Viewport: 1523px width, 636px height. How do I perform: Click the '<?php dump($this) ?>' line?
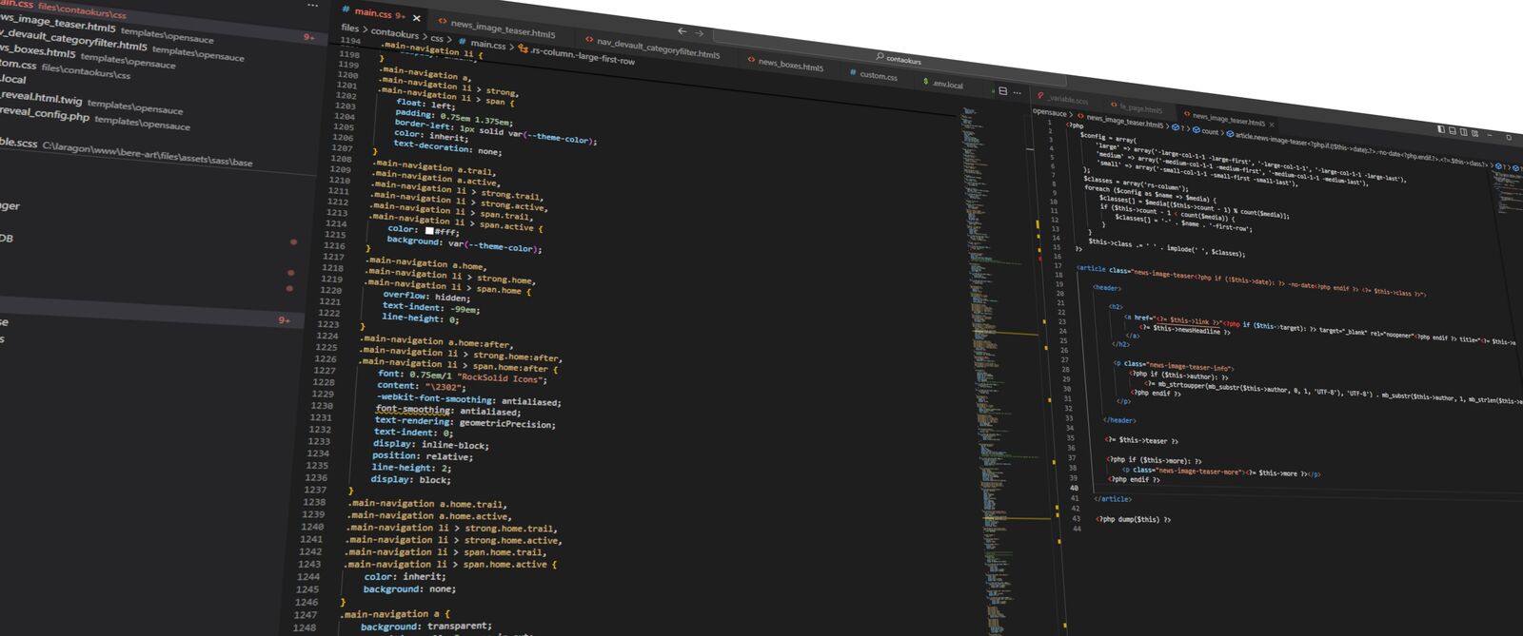click(1133, 519)
